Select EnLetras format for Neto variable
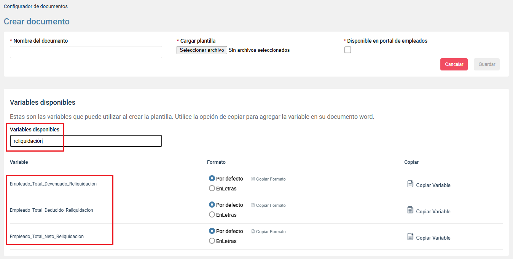513x259 pixels. pos(212,241)
